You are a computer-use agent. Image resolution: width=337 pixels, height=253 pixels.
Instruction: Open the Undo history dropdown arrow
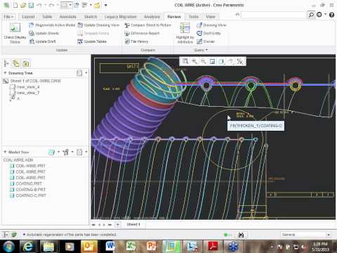click(x=45, y=5)
